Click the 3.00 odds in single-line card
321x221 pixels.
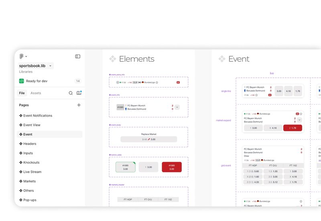coord(279,91)
